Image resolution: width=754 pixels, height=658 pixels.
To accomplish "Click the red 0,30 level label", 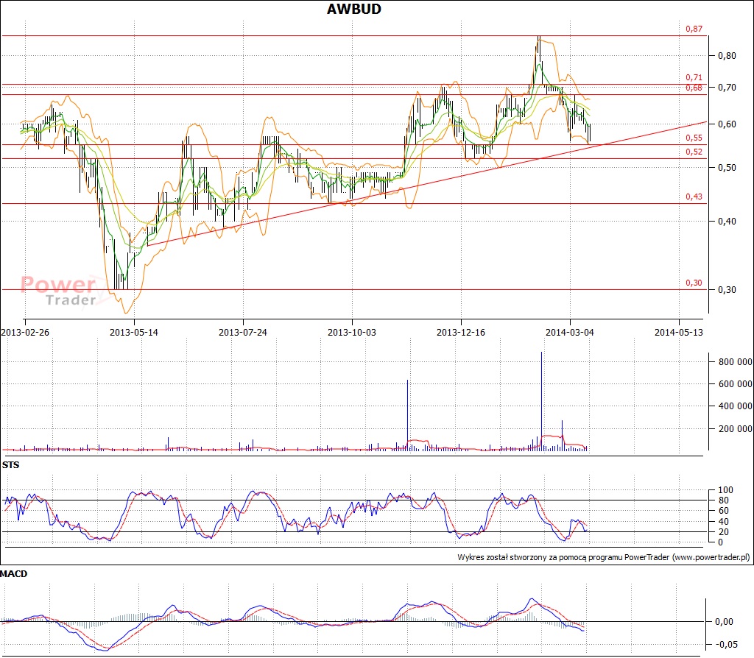I will (x=694, y=283).
